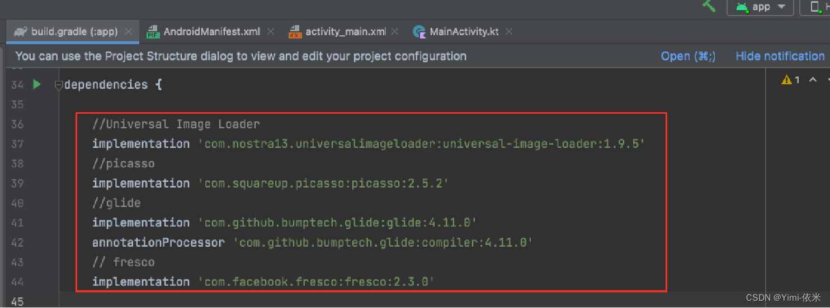
Task: Switch to the build.gradle (:app) tab
Action: click(x=74, y=32)
